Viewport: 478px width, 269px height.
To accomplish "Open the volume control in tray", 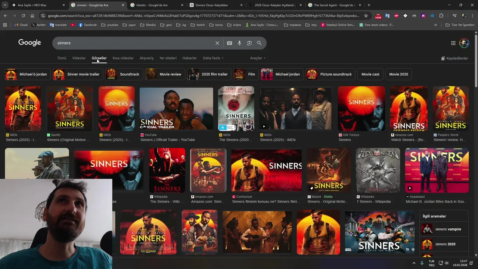I will pyautogui.click(x=447, y=263).
